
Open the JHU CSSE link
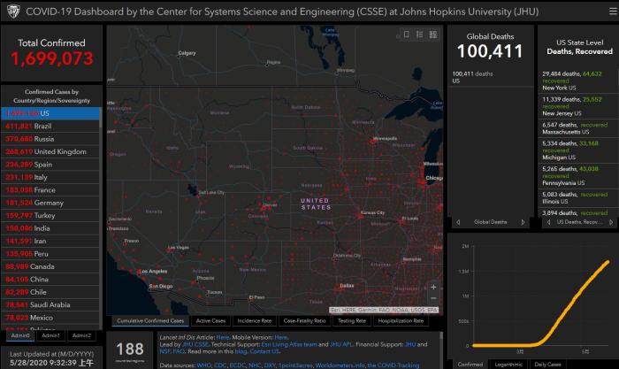pyautogui.click(x=195, y=344)
